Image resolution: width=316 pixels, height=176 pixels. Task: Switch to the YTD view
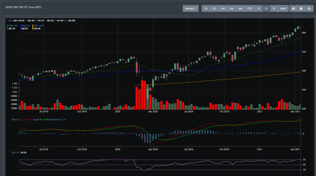[x=249, y=9]
